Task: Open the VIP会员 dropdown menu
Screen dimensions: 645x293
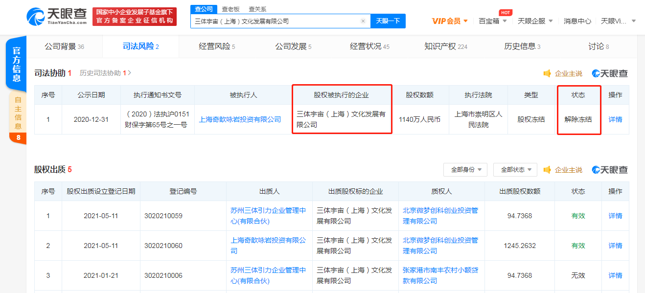Action: point(450,21)
